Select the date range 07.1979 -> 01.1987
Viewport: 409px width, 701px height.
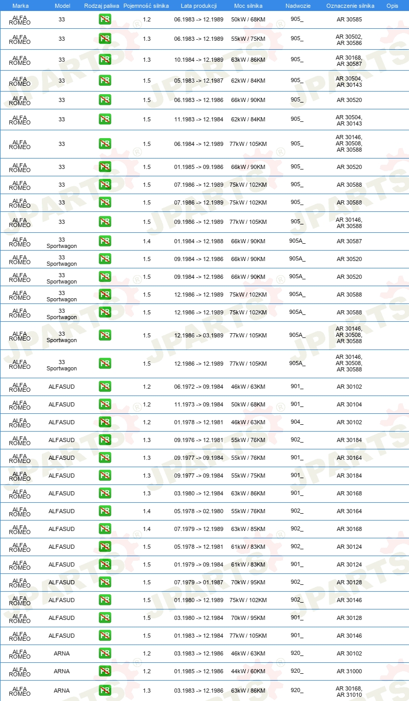[199, 582]
